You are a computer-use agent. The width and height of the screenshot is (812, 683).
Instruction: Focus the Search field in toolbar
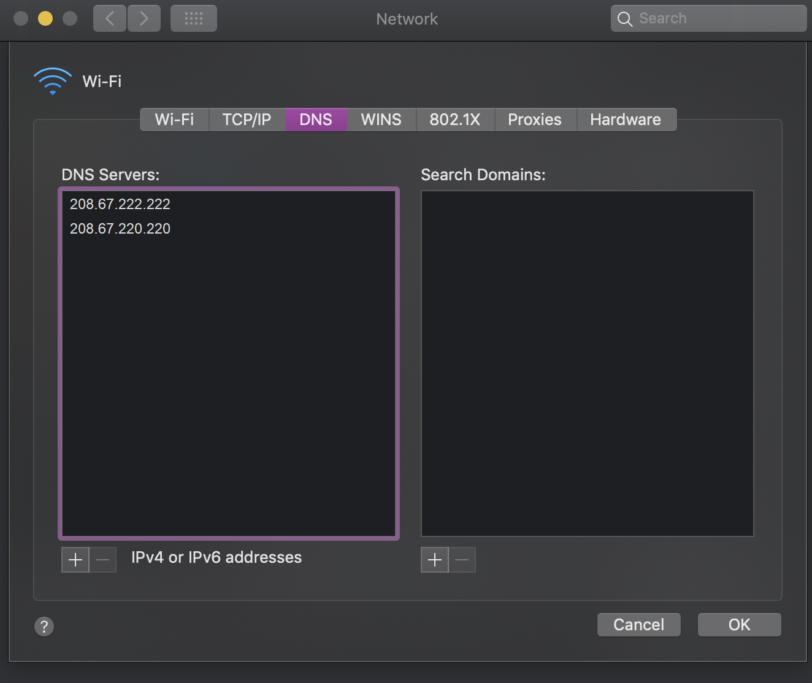(709, 18)
